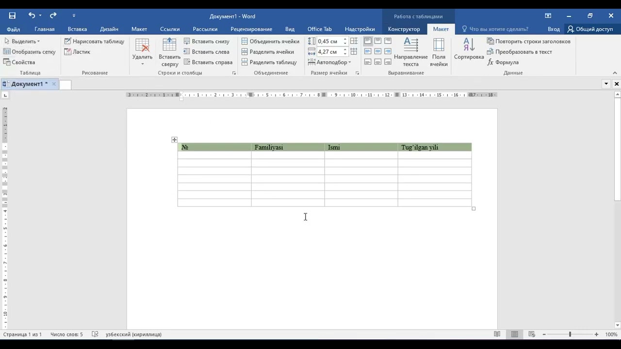Select Eraser tool (Ластик)

click(x=77, y=52)
